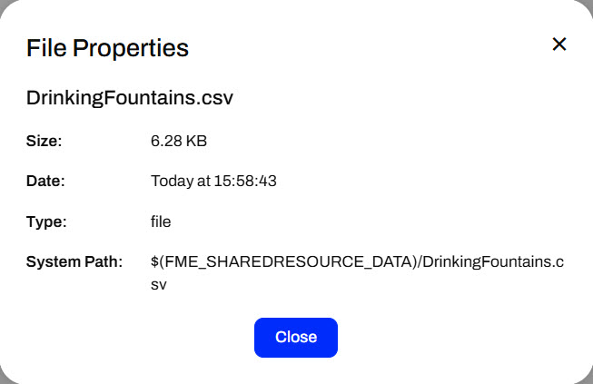Select the 6.28 number in the size value
The height and width of the screenshot is (384, 593).
click(167, 141)
